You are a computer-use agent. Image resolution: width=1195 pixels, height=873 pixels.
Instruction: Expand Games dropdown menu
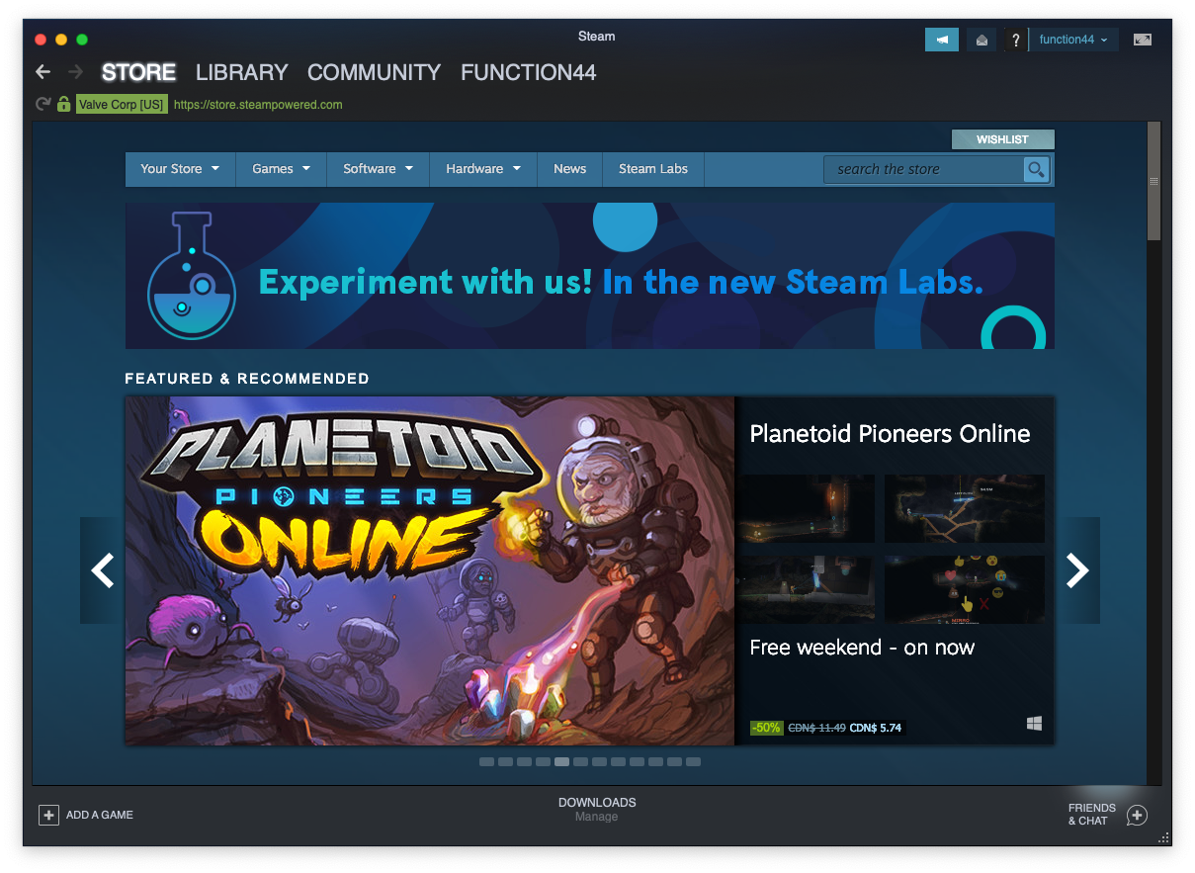point(282,169)
